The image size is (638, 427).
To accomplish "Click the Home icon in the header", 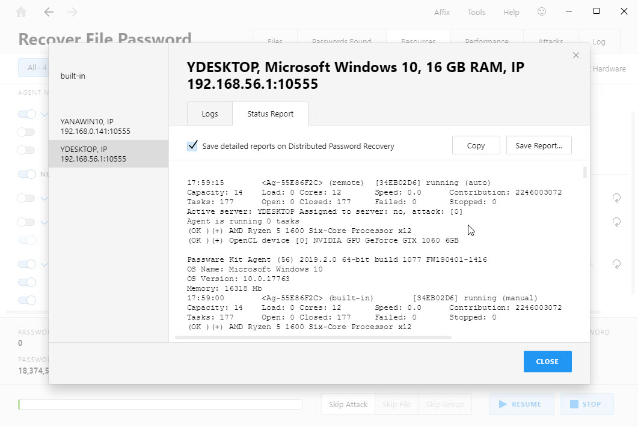I will coord(21,12).
